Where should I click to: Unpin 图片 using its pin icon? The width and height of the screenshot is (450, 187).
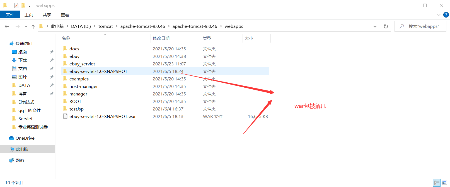click(52, 77)
